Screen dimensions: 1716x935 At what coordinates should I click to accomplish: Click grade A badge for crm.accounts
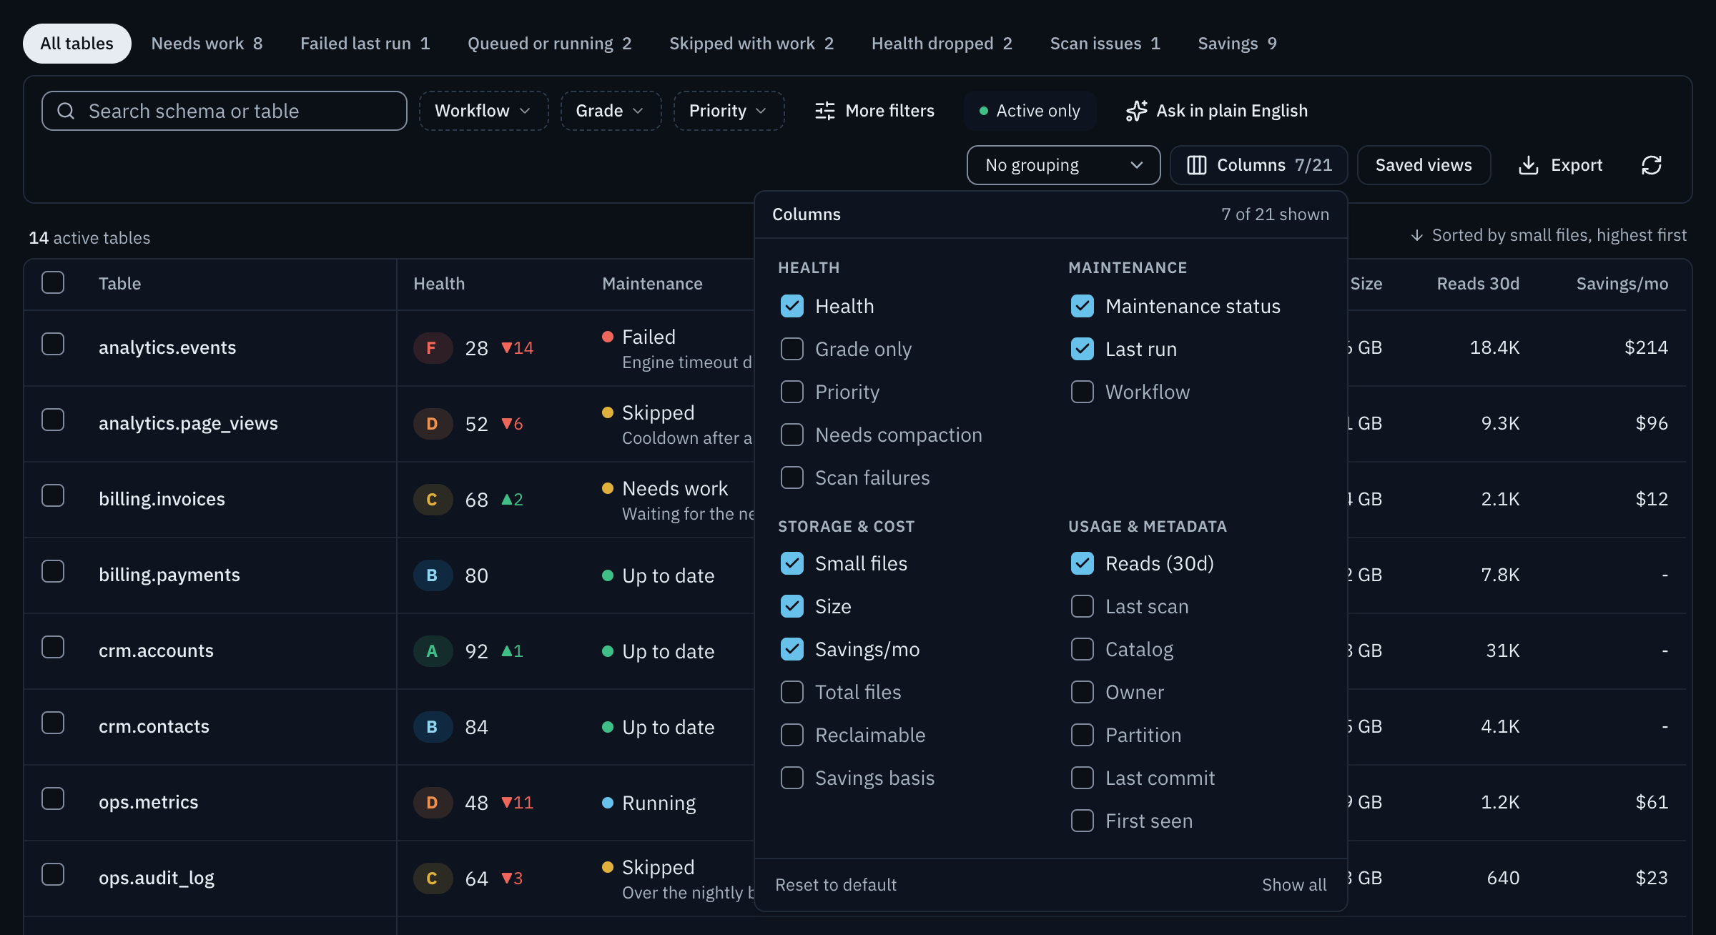tap(432, 651)
